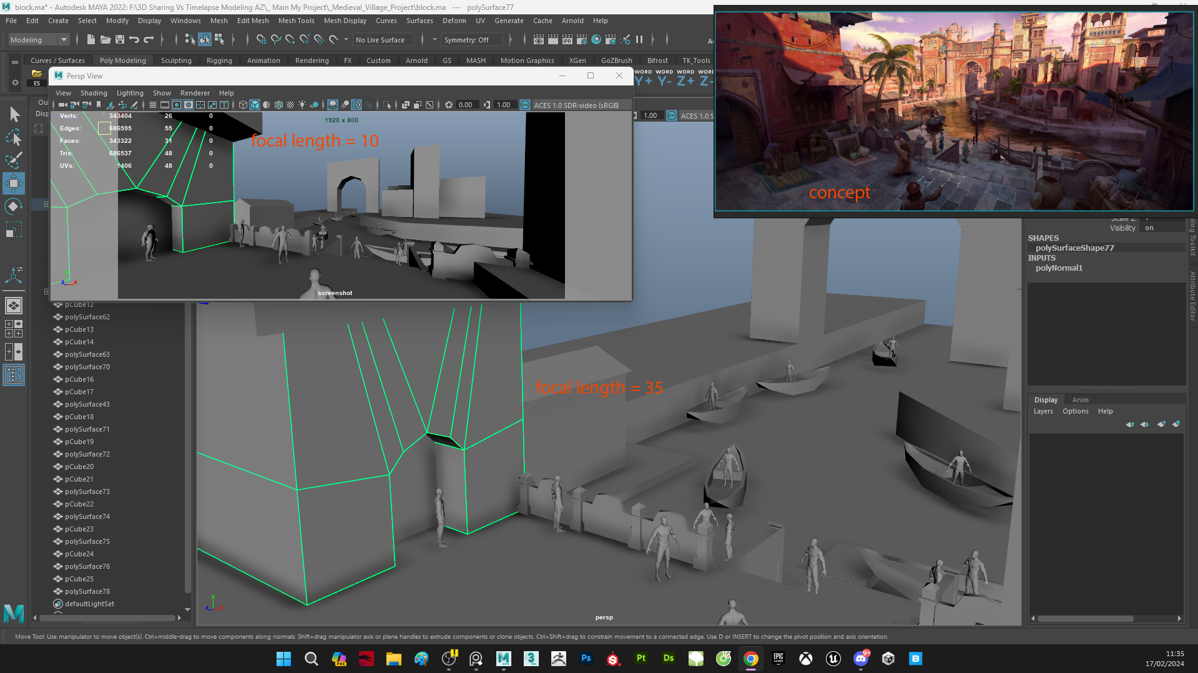Start IPR render icon
This screenshot has width=1198, height=673.
click(567, 39)
